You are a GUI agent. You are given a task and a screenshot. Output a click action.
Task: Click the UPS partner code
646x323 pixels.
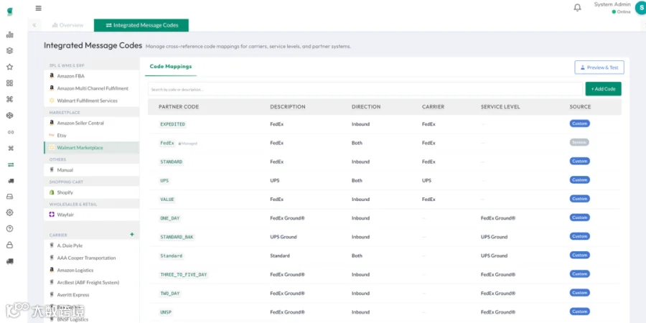pos(164,180)
